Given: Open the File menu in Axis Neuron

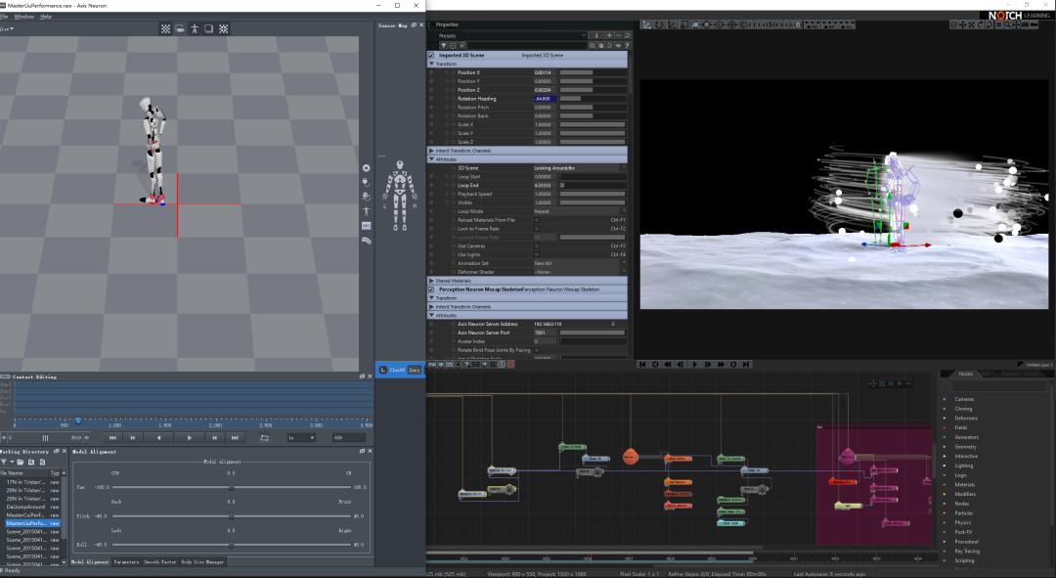Looking at the screenshot, I should click(x=4, y=17).
